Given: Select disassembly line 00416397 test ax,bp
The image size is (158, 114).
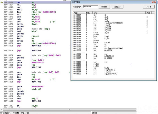Looking at the screenshot, I should click(x=26, y=9).
